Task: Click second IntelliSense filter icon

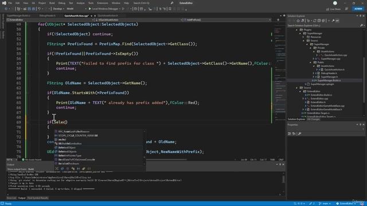Action: click(63, 168)
